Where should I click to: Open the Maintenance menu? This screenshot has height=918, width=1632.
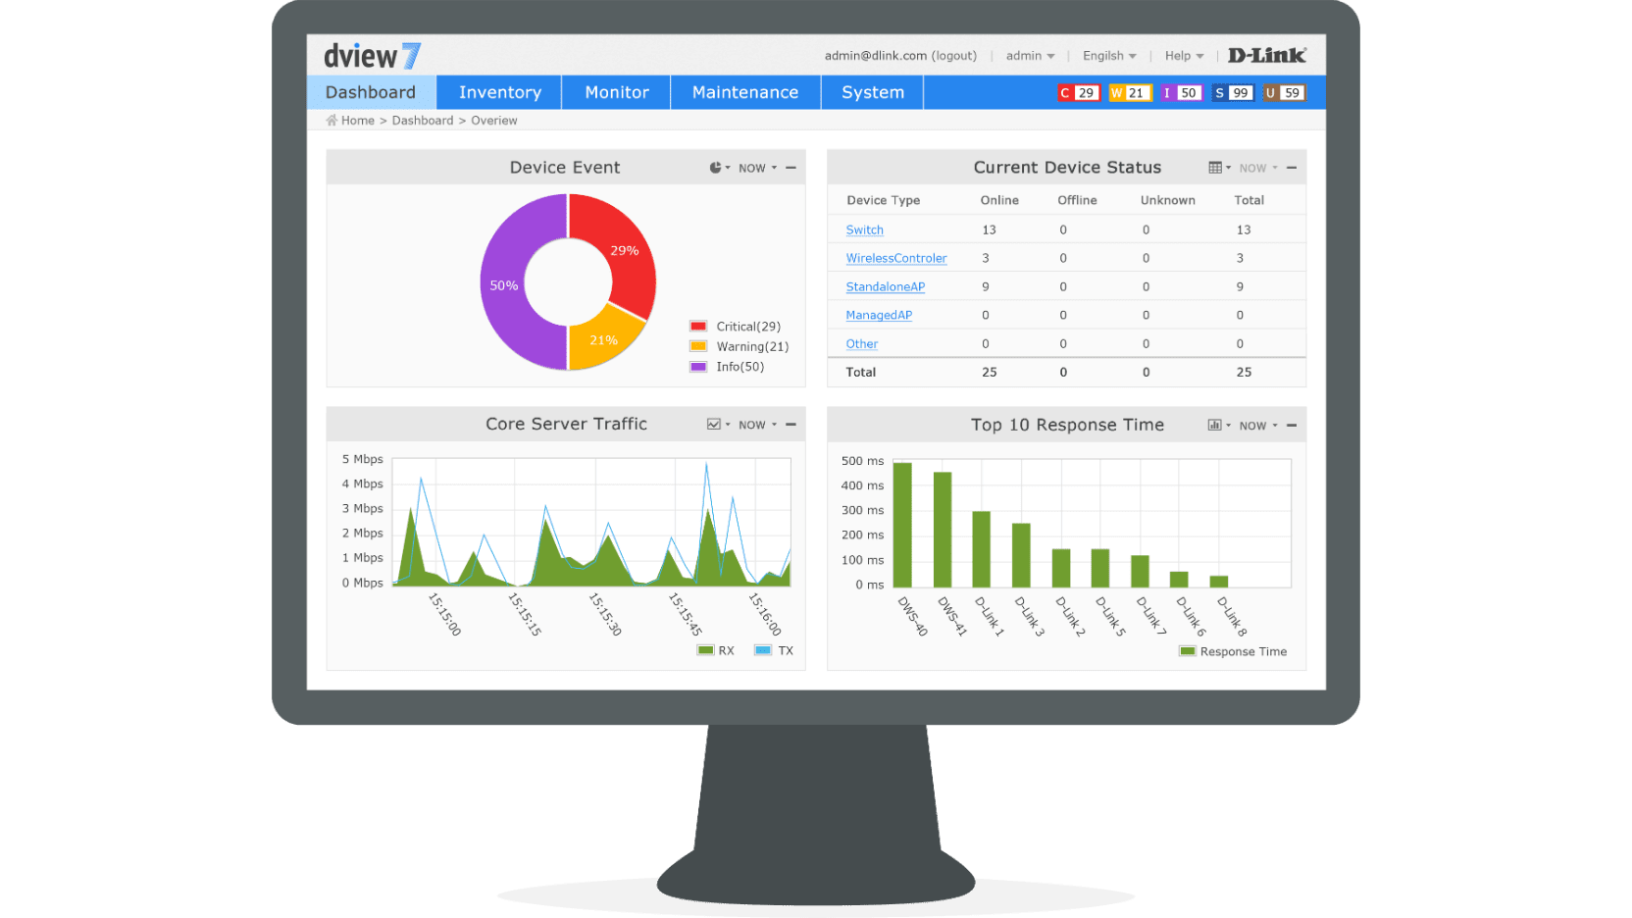pos(744,91)
